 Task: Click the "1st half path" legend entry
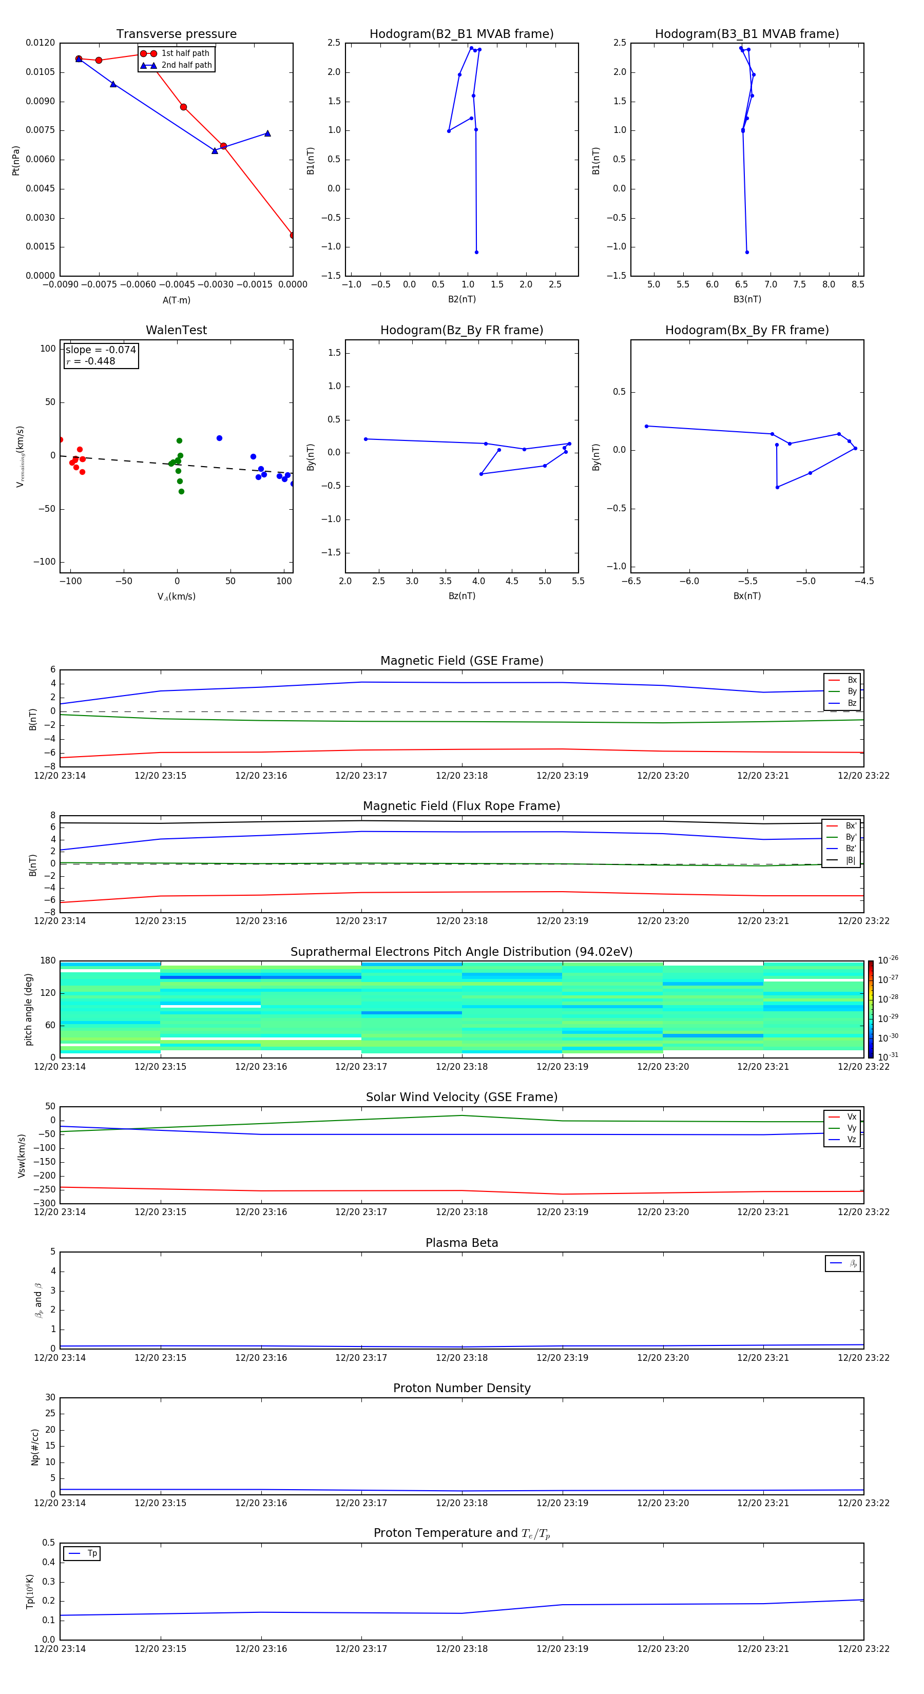pos(176,53)
